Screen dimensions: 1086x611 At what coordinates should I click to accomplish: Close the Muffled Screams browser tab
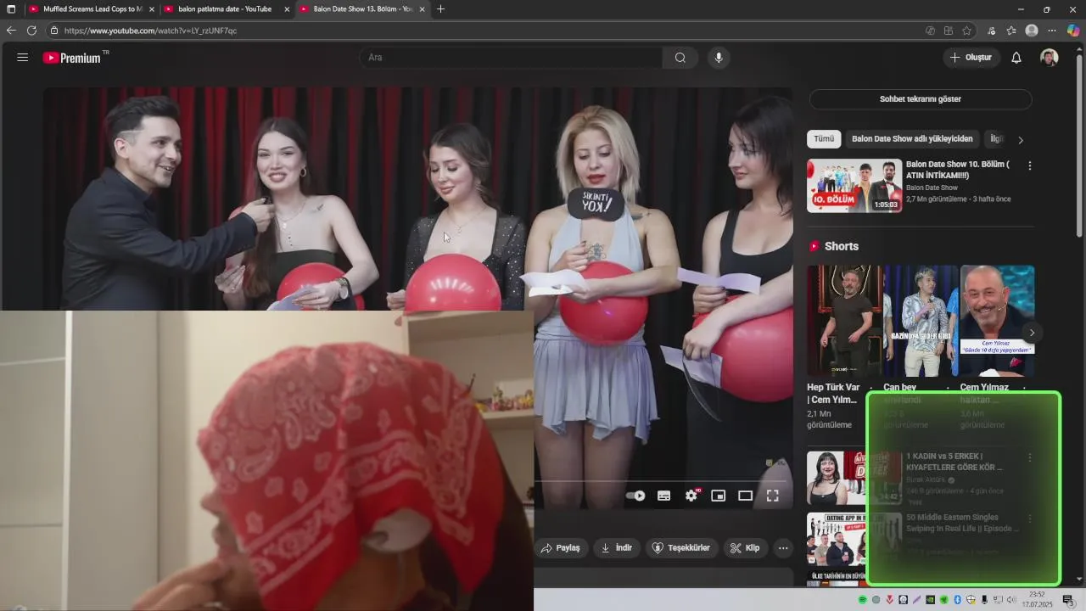pyautogui.click(x=152, y=9)
